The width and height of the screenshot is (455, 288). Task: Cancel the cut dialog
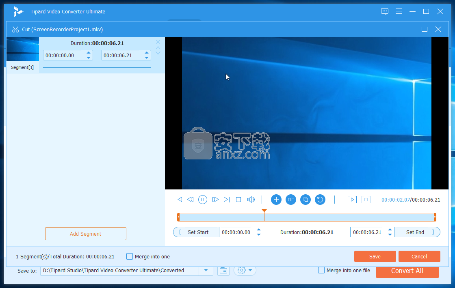point(419,256)
